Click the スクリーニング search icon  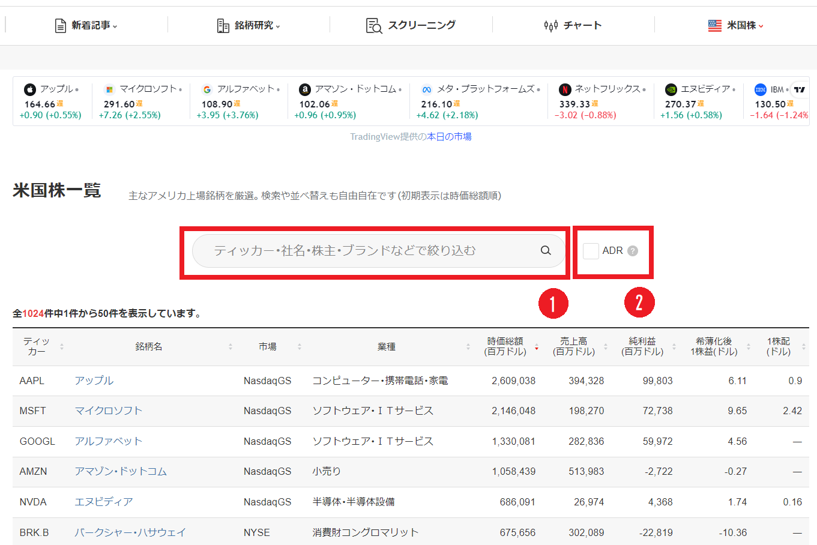[x=374, y=25]
